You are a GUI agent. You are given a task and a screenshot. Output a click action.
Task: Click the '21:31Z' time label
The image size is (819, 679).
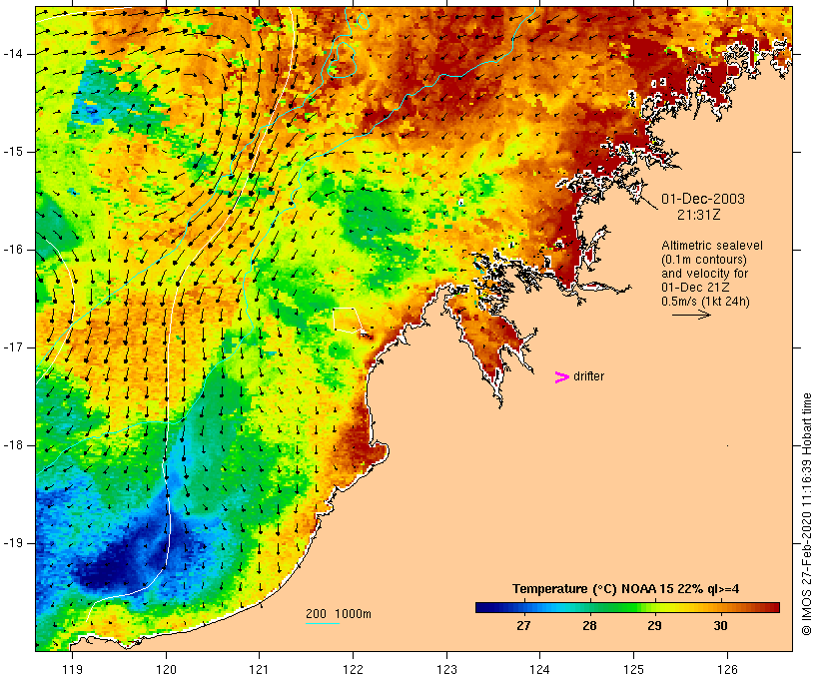699,215
